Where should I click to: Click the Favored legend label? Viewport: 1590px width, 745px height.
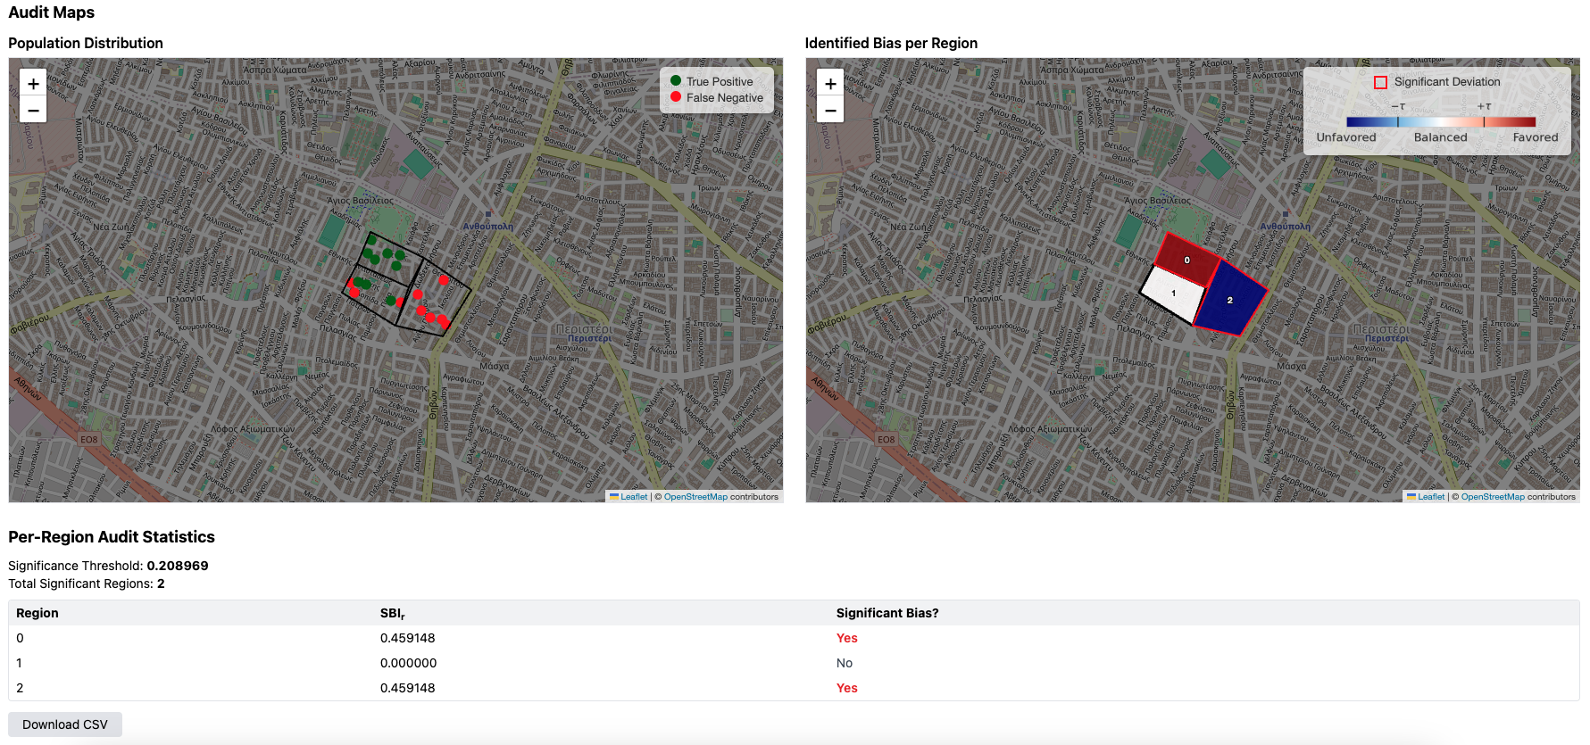click(x=1536, y=137)
